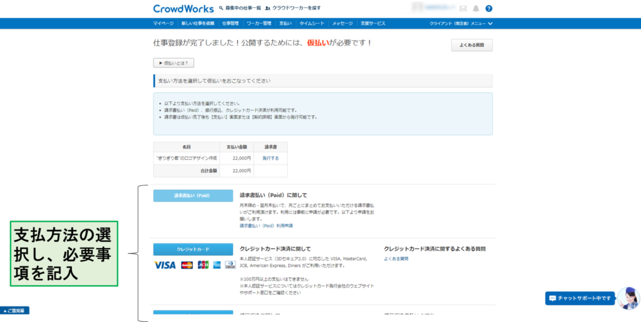Open タイムシート menu item

click(x=312, y=23)
